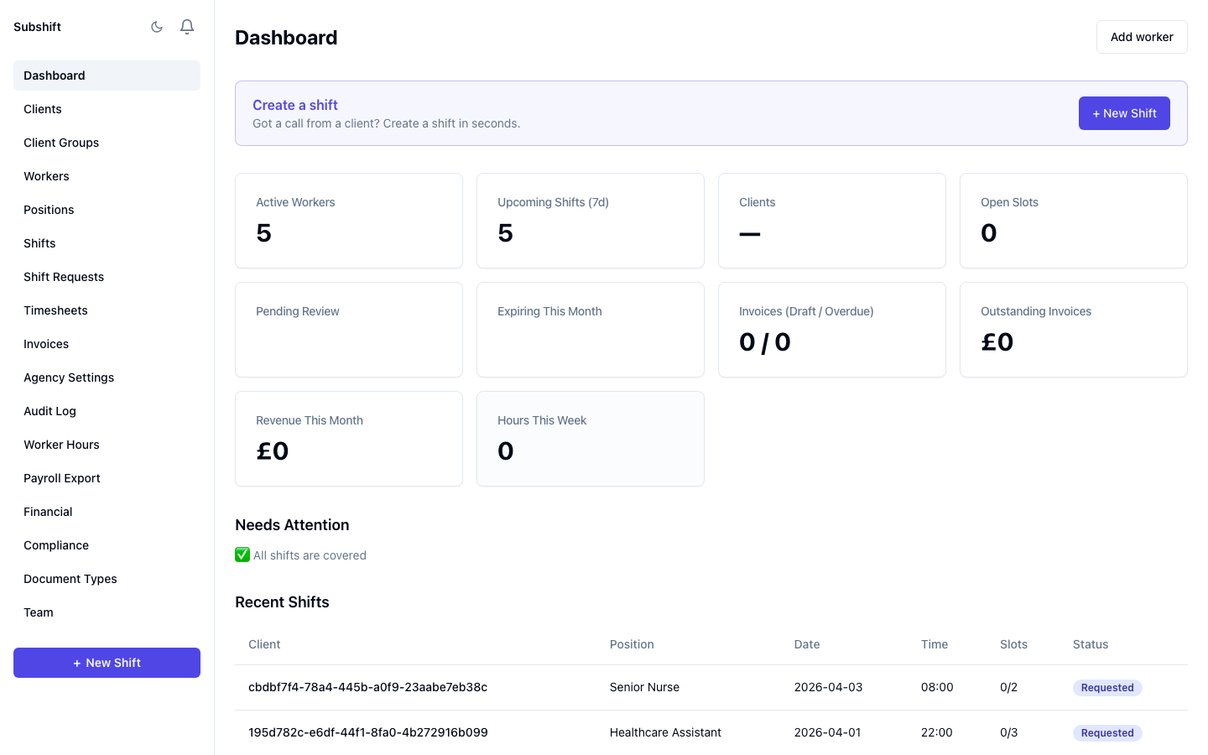
Task: Open the Dashboard section
Action: [54, 75]
